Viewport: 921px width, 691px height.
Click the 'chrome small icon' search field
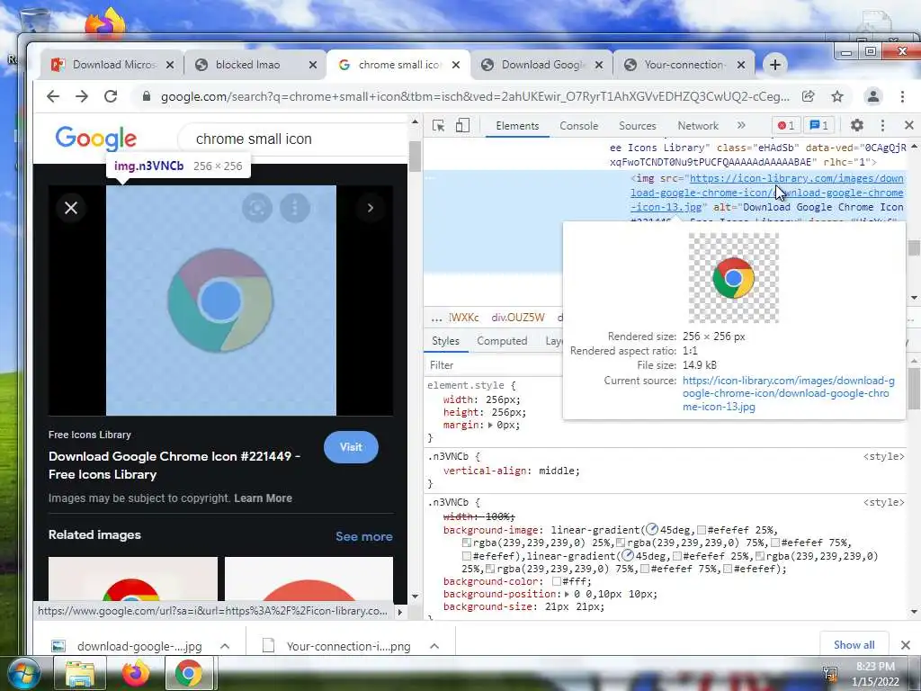tap(294, 139)
